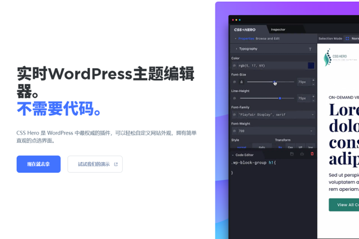Click the reset icon in the Line-Height row
The height and width of the screenshot is (239, 359).
234,99
